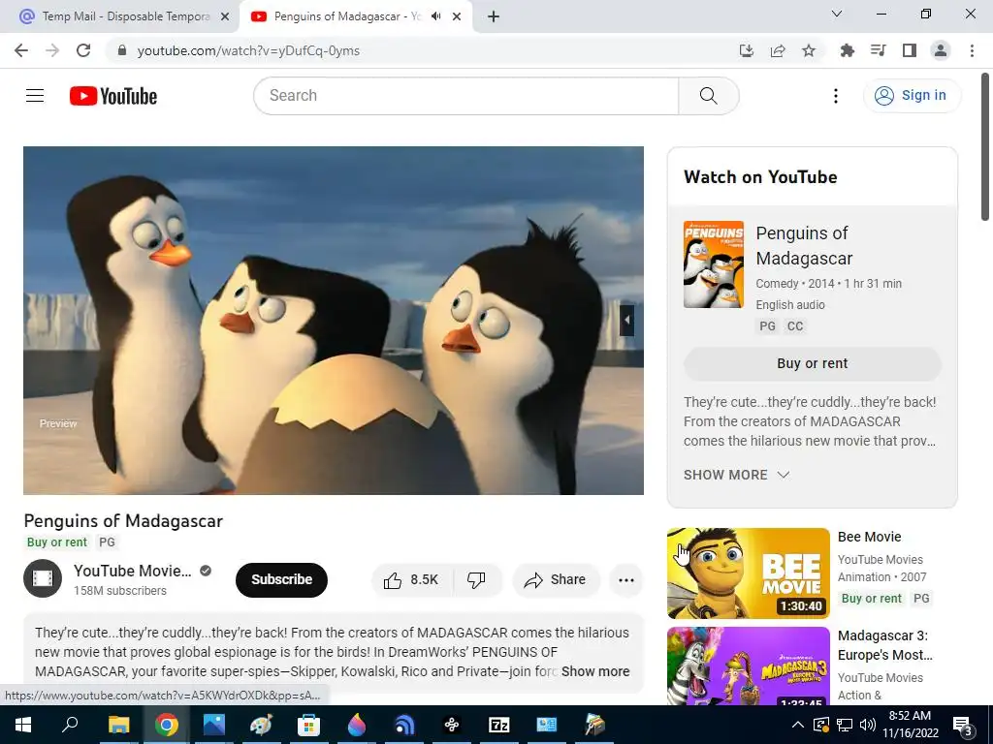The height and width of the screenshot is (744, 993).
Task: Click the Buy or rent button in panel
Action: [812, 364]
